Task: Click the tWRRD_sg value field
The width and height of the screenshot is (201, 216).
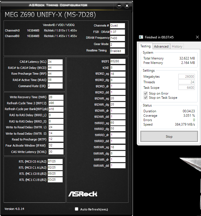Action: tap(118, 123)
